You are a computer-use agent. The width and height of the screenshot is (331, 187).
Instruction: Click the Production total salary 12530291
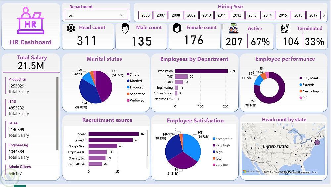(17, 86)
